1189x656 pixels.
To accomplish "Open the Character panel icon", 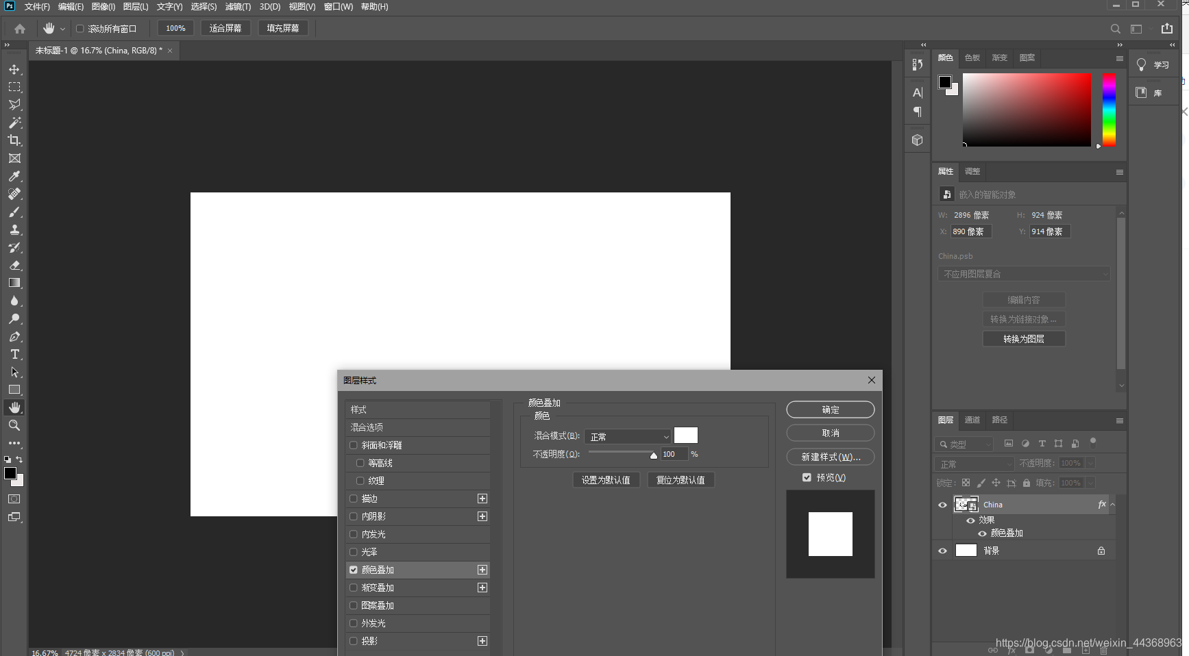I will [917, 92].
